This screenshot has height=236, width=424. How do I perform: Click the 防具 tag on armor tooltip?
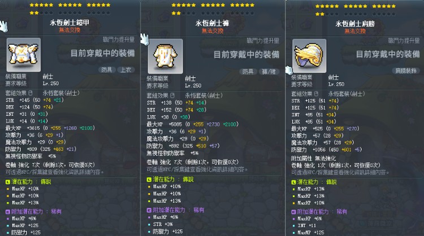click(x=106, y=70)
